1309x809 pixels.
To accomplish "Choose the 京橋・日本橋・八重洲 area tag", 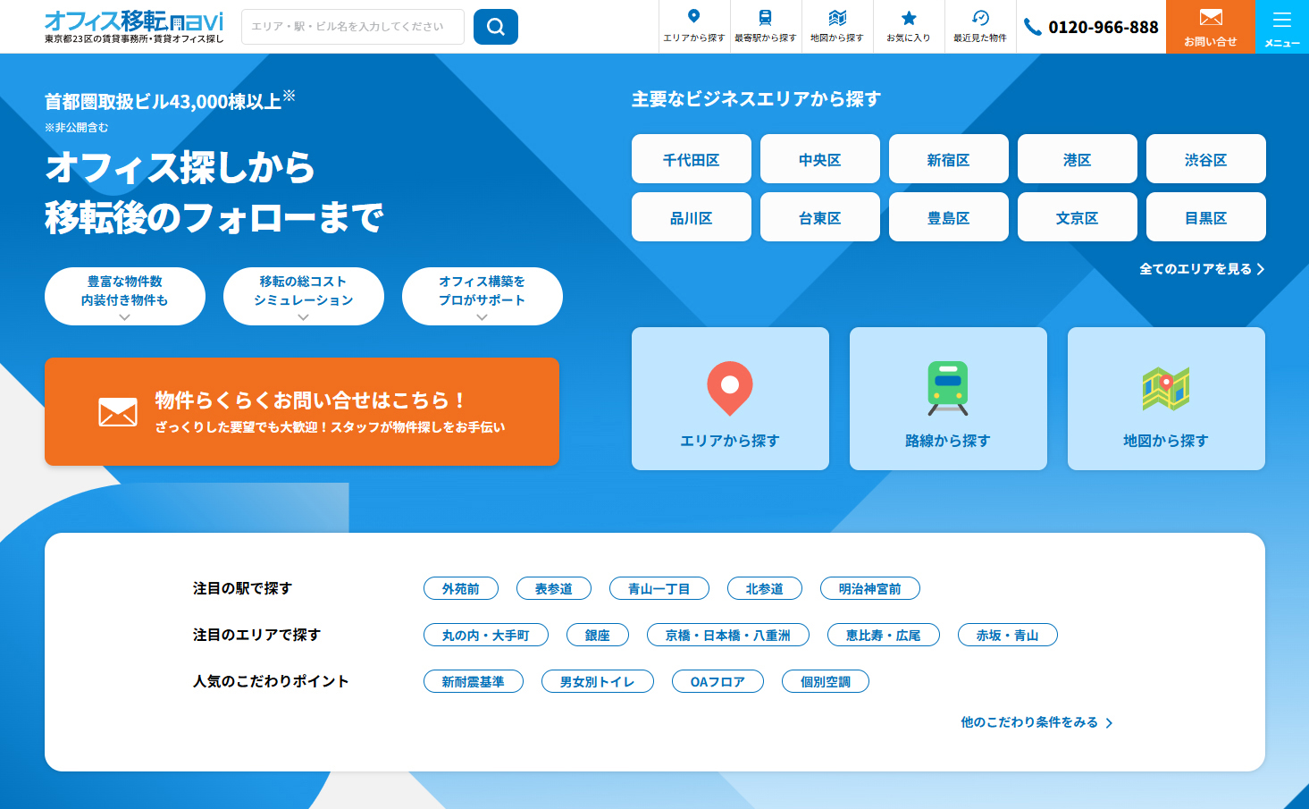I will click(728, 635).
